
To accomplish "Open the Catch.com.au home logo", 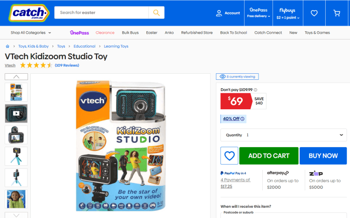I will [x=29, y=13].
